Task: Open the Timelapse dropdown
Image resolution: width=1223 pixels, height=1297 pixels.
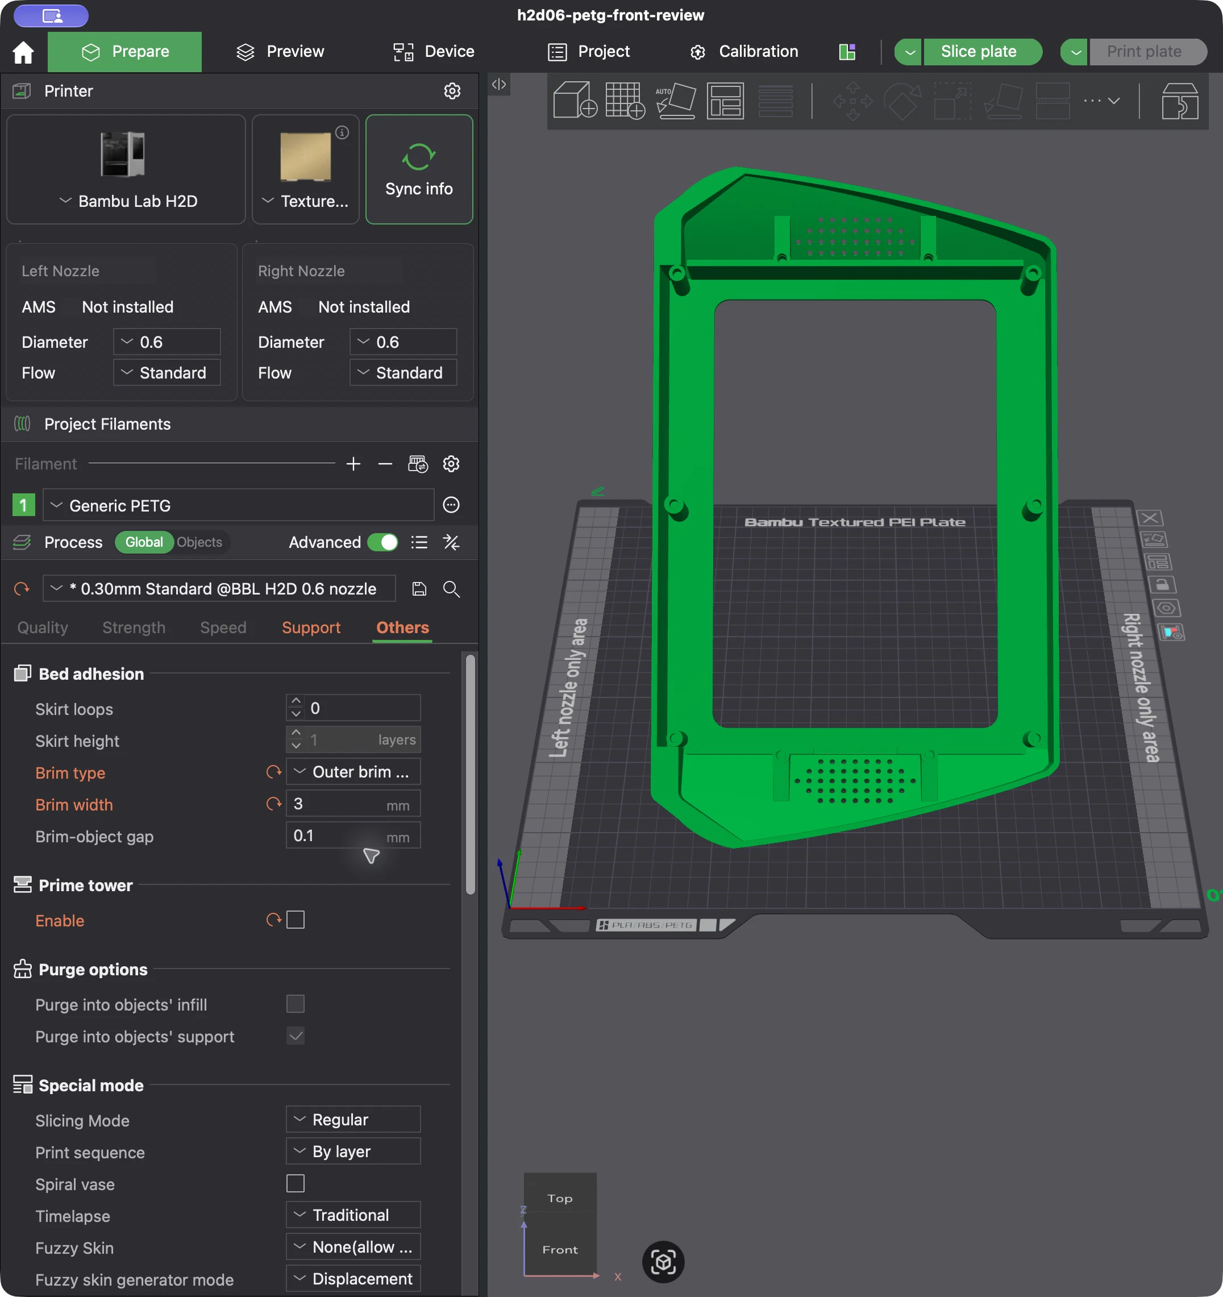Action: (353, 1216)
